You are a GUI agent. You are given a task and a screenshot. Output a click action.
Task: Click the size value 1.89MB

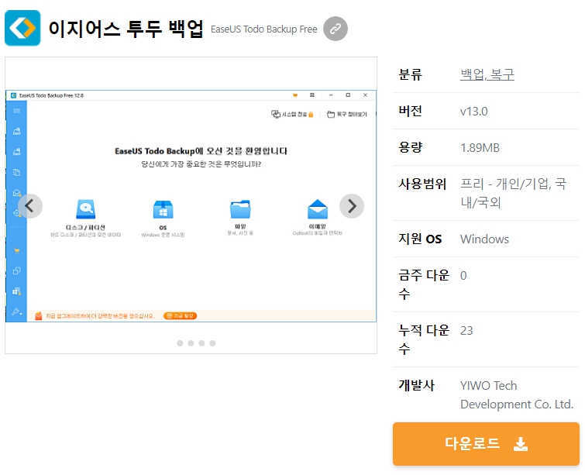pos(480,148)
